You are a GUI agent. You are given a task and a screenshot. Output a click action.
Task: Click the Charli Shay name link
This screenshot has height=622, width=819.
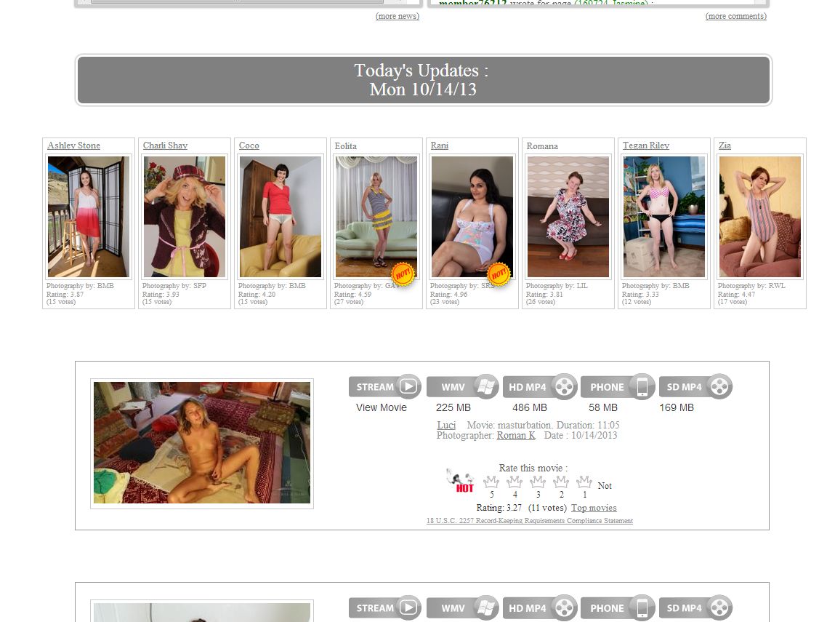tap(165, 145)
